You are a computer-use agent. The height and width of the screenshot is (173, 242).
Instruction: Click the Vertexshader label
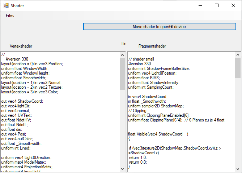pos(21,46)
